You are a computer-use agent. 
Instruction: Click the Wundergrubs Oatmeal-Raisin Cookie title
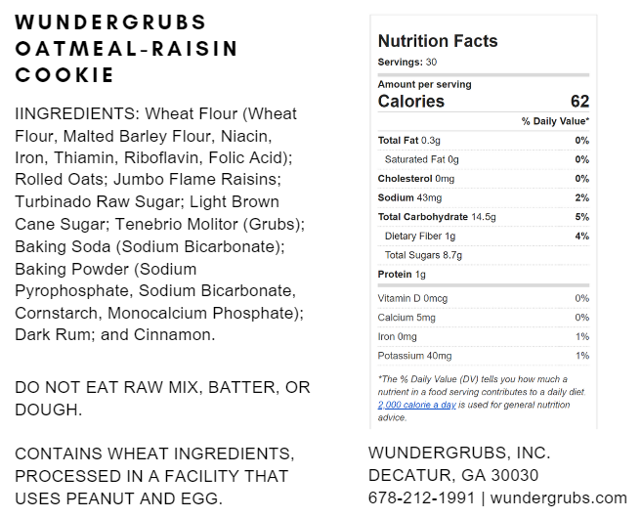point(127,49)
